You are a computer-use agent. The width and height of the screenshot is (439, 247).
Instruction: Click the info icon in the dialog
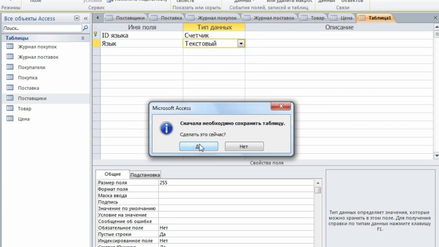[x=166, y=128]
